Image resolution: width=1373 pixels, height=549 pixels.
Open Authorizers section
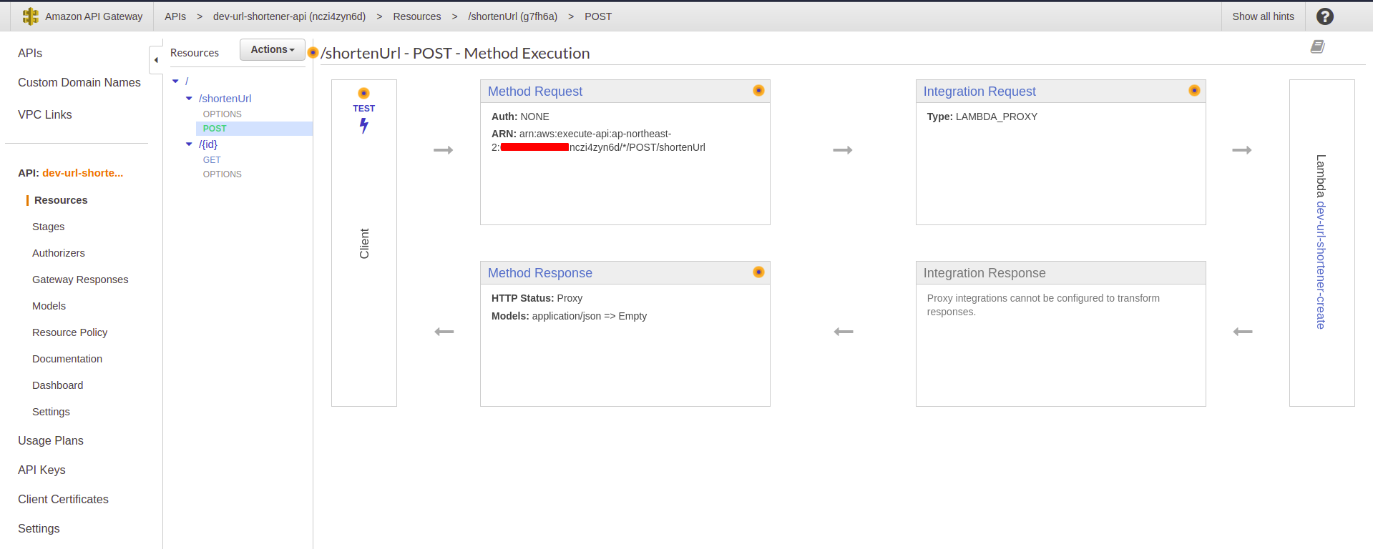point(59,253)
